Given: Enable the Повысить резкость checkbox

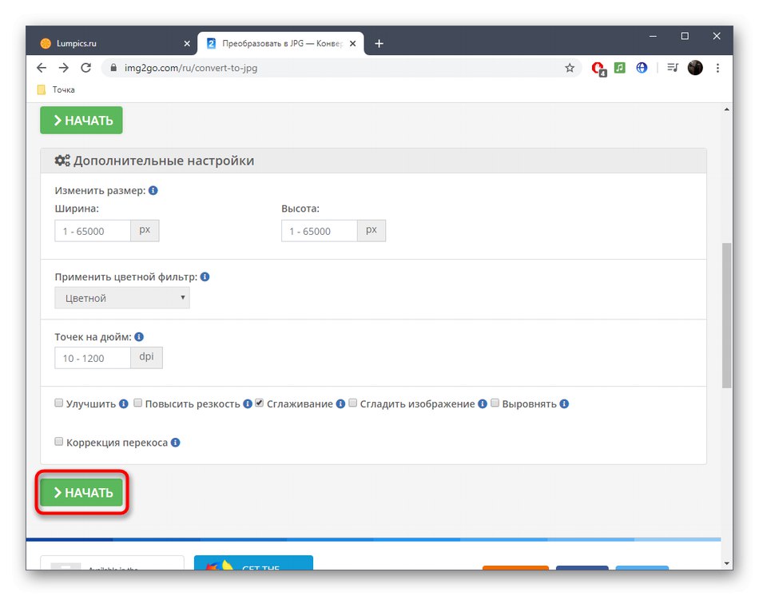Looking at the screenshot, I should click(x=138, y=403).
